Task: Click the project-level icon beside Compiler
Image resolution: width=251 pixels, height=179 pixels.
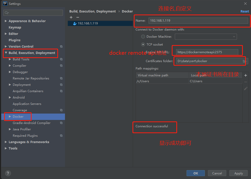Action: [x=61, y=66]
